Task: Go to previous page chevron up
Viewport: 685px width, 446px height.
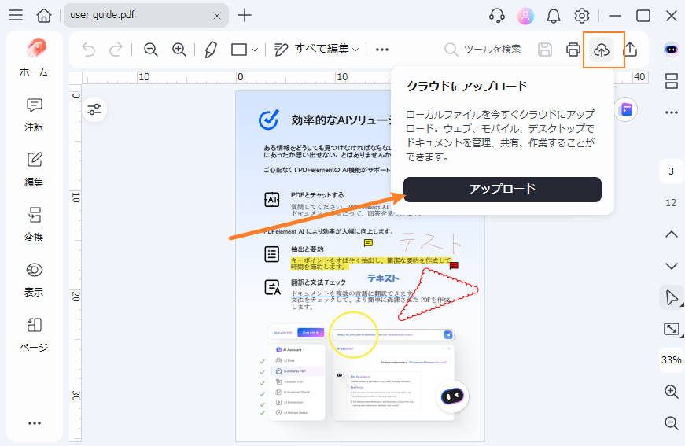Action: click(x=672, y=234)
